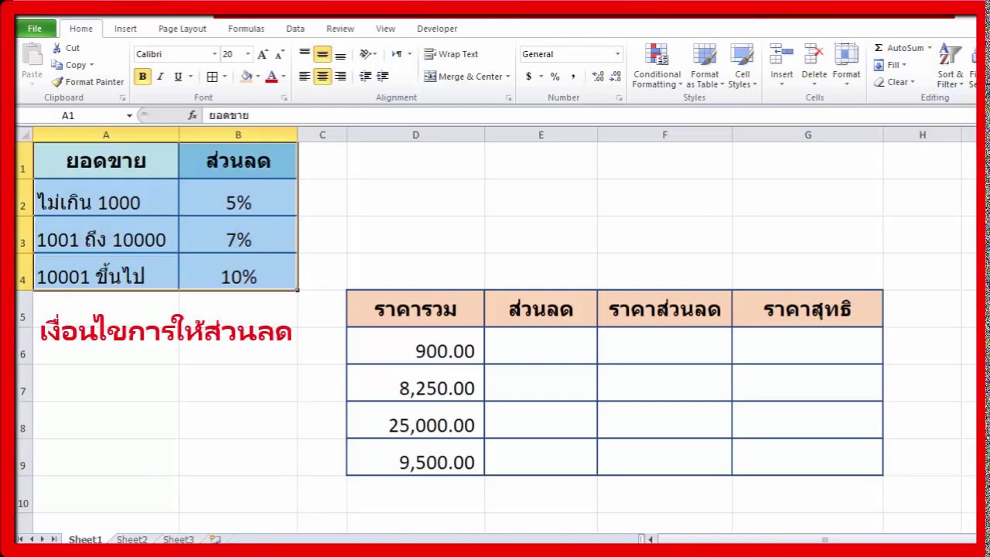
Task: Switch to Sheet3 tab
Action: tap(179, 539)
